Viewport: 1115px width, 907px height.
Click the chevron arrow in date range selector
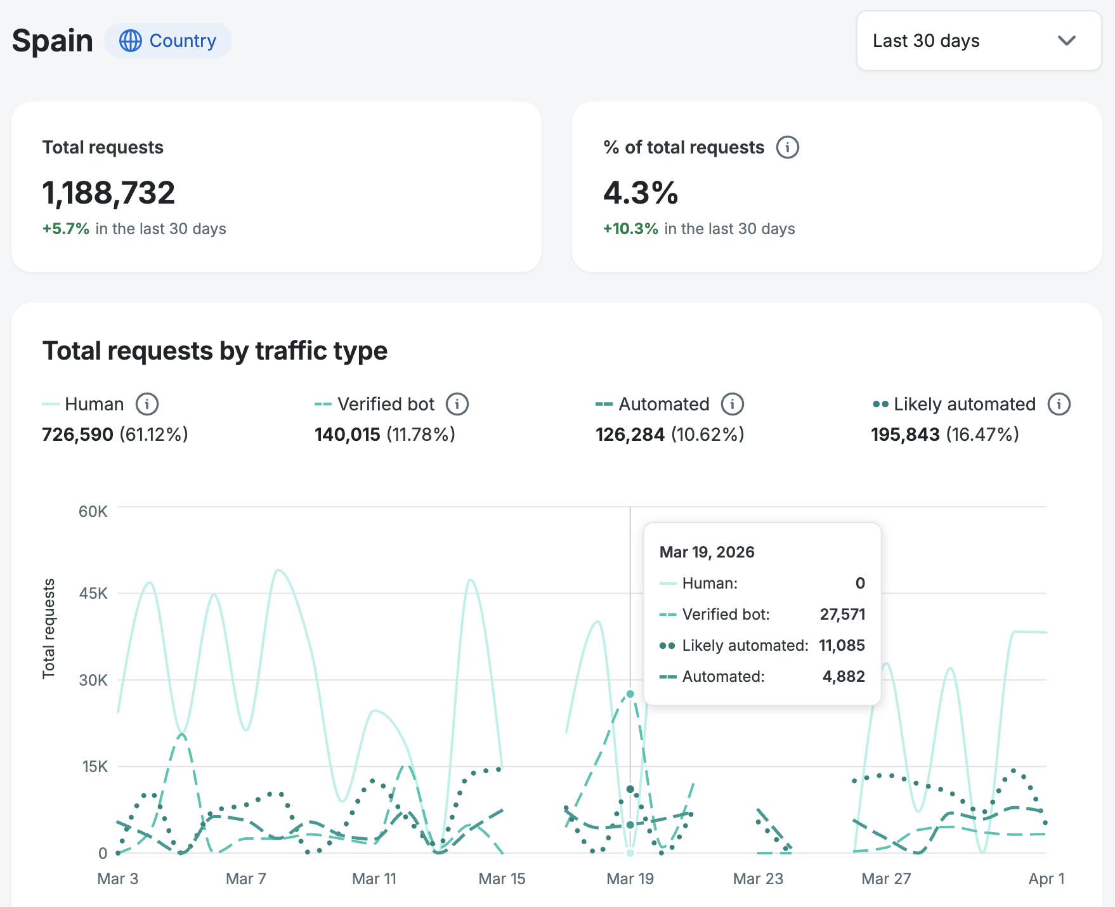click(x=1067, y=41)
